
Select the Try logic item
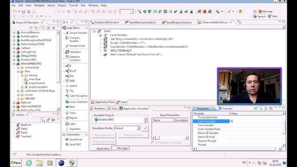(x=70, y=91)
